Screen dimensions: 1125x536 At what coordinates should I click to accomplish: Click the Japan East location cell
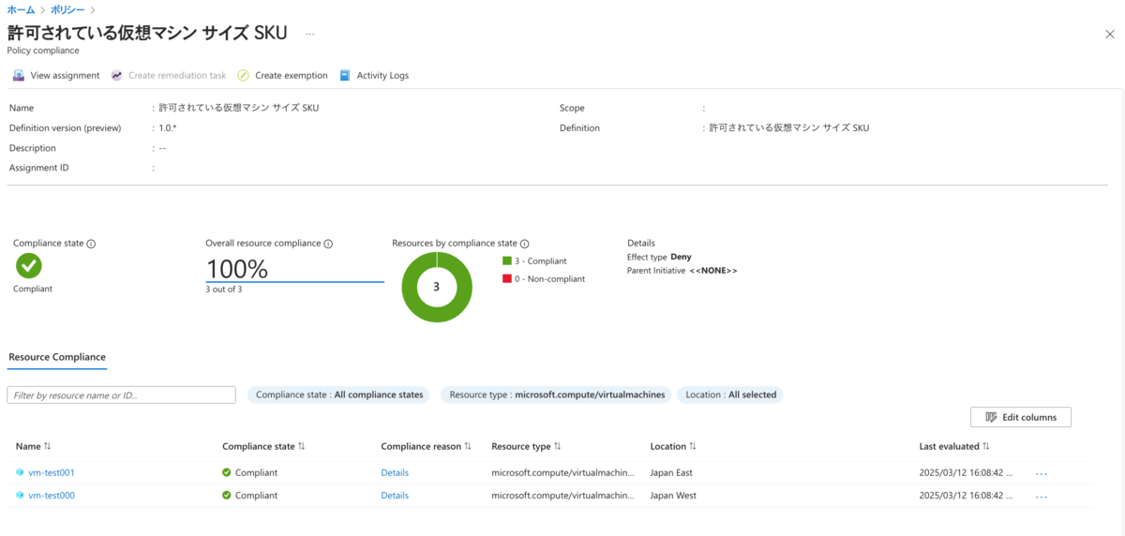tap(671, 472)
